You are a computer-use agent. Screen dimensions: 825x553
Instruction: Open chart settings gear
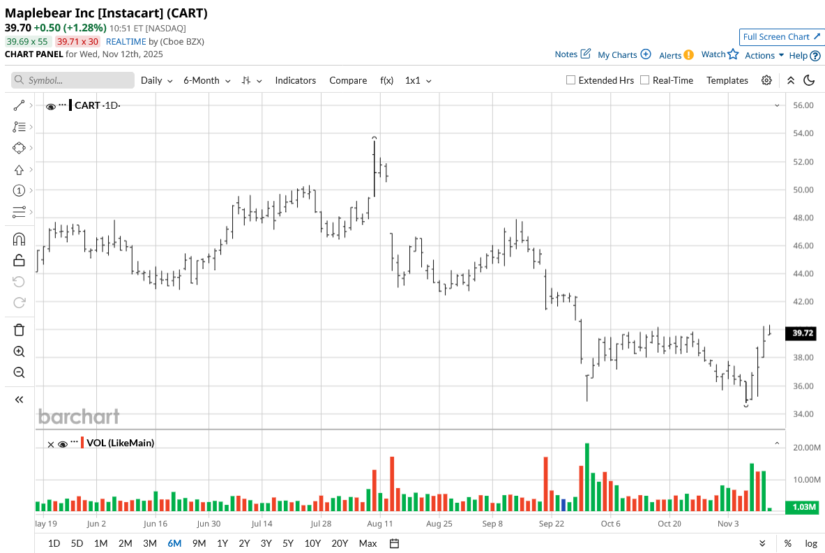coord(766,80)
